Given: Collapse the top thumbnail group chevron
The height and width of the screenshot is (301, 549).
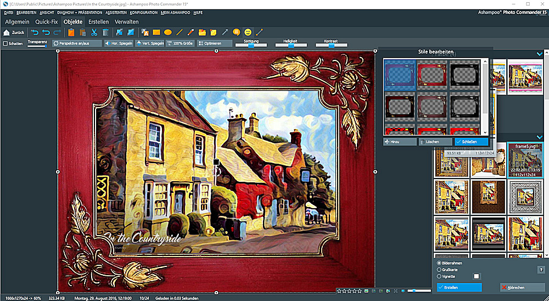Looking at the screenshot, I should coord(539,54).
